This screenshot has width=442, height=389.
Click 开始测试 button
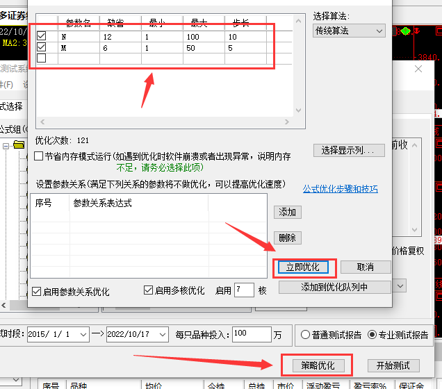click(393, 365)
